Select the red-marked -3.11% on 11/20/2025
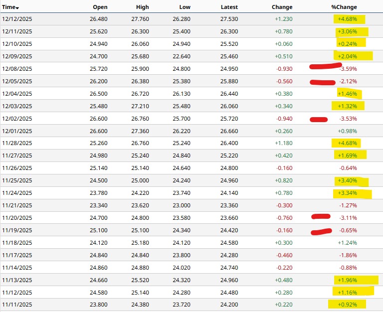The width and height of the screenshot is (383, 312). click(x=348, y=218)
